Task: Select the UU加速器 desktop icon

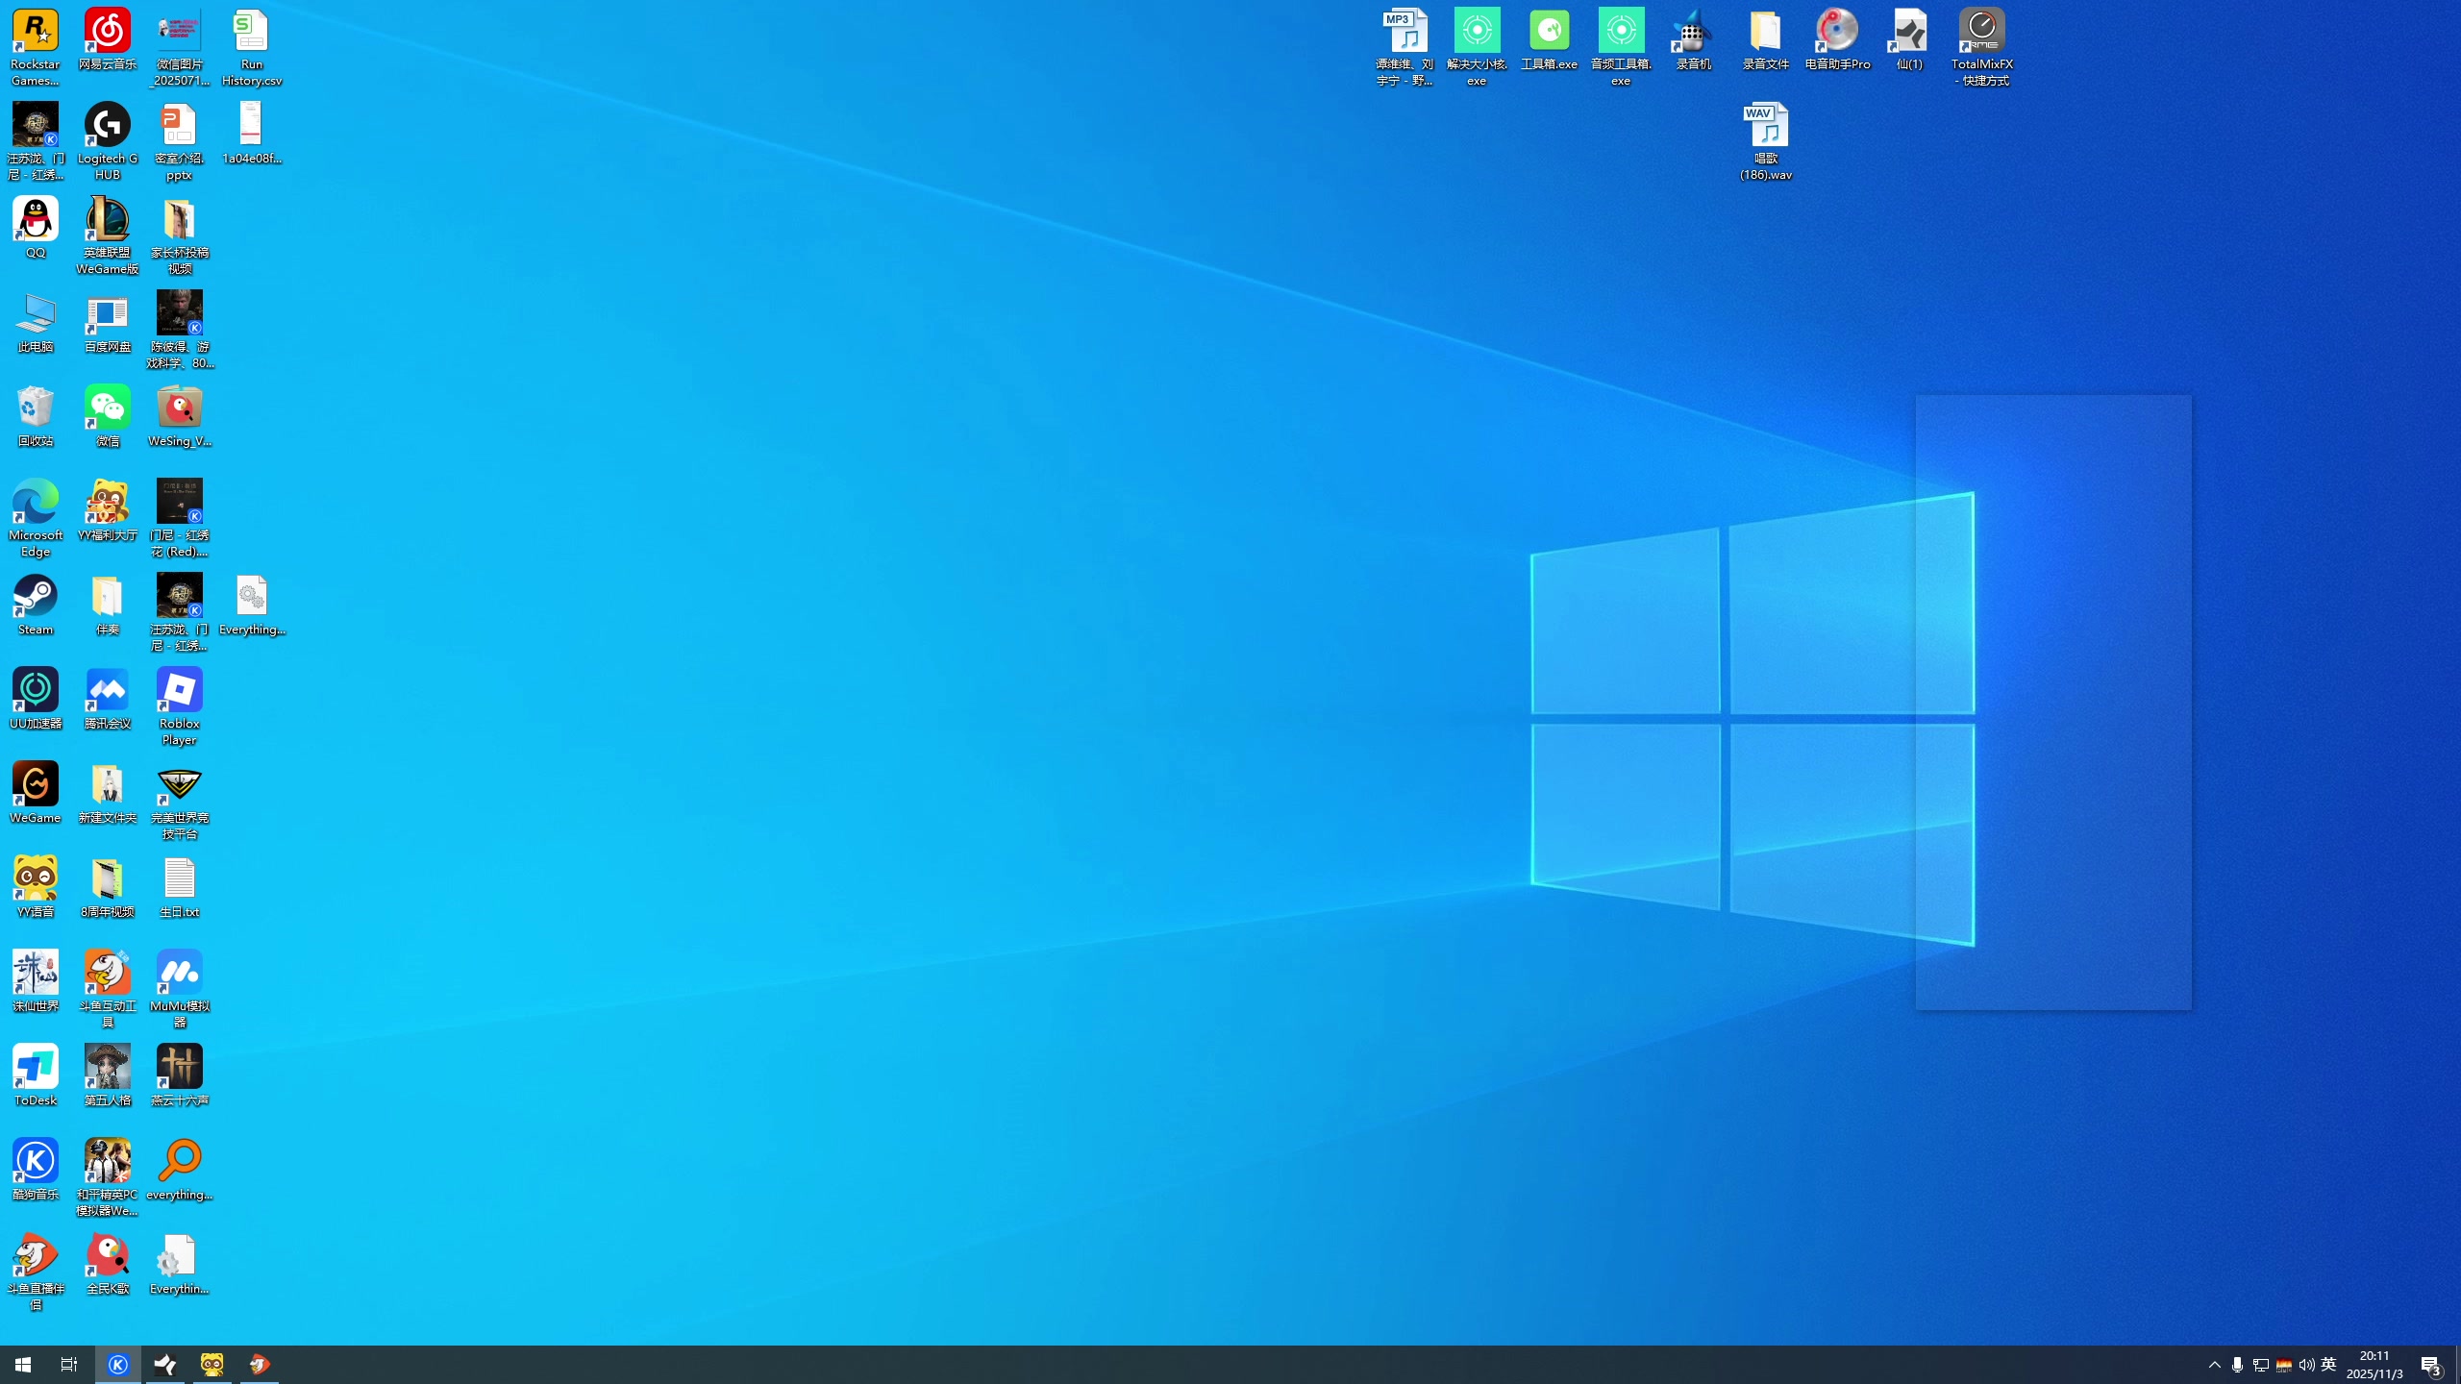Action: [36, 691]
